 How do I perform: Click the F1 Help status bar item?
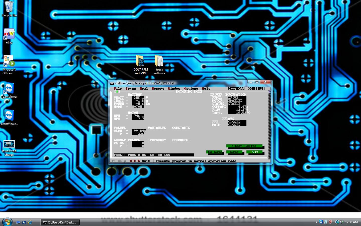click(x=119, y=161)
